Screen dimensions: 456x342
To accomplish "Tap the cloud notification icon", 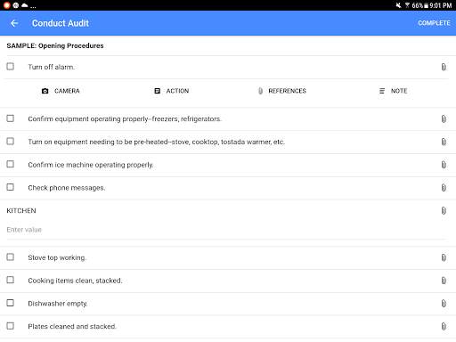I will pos(24,5).
